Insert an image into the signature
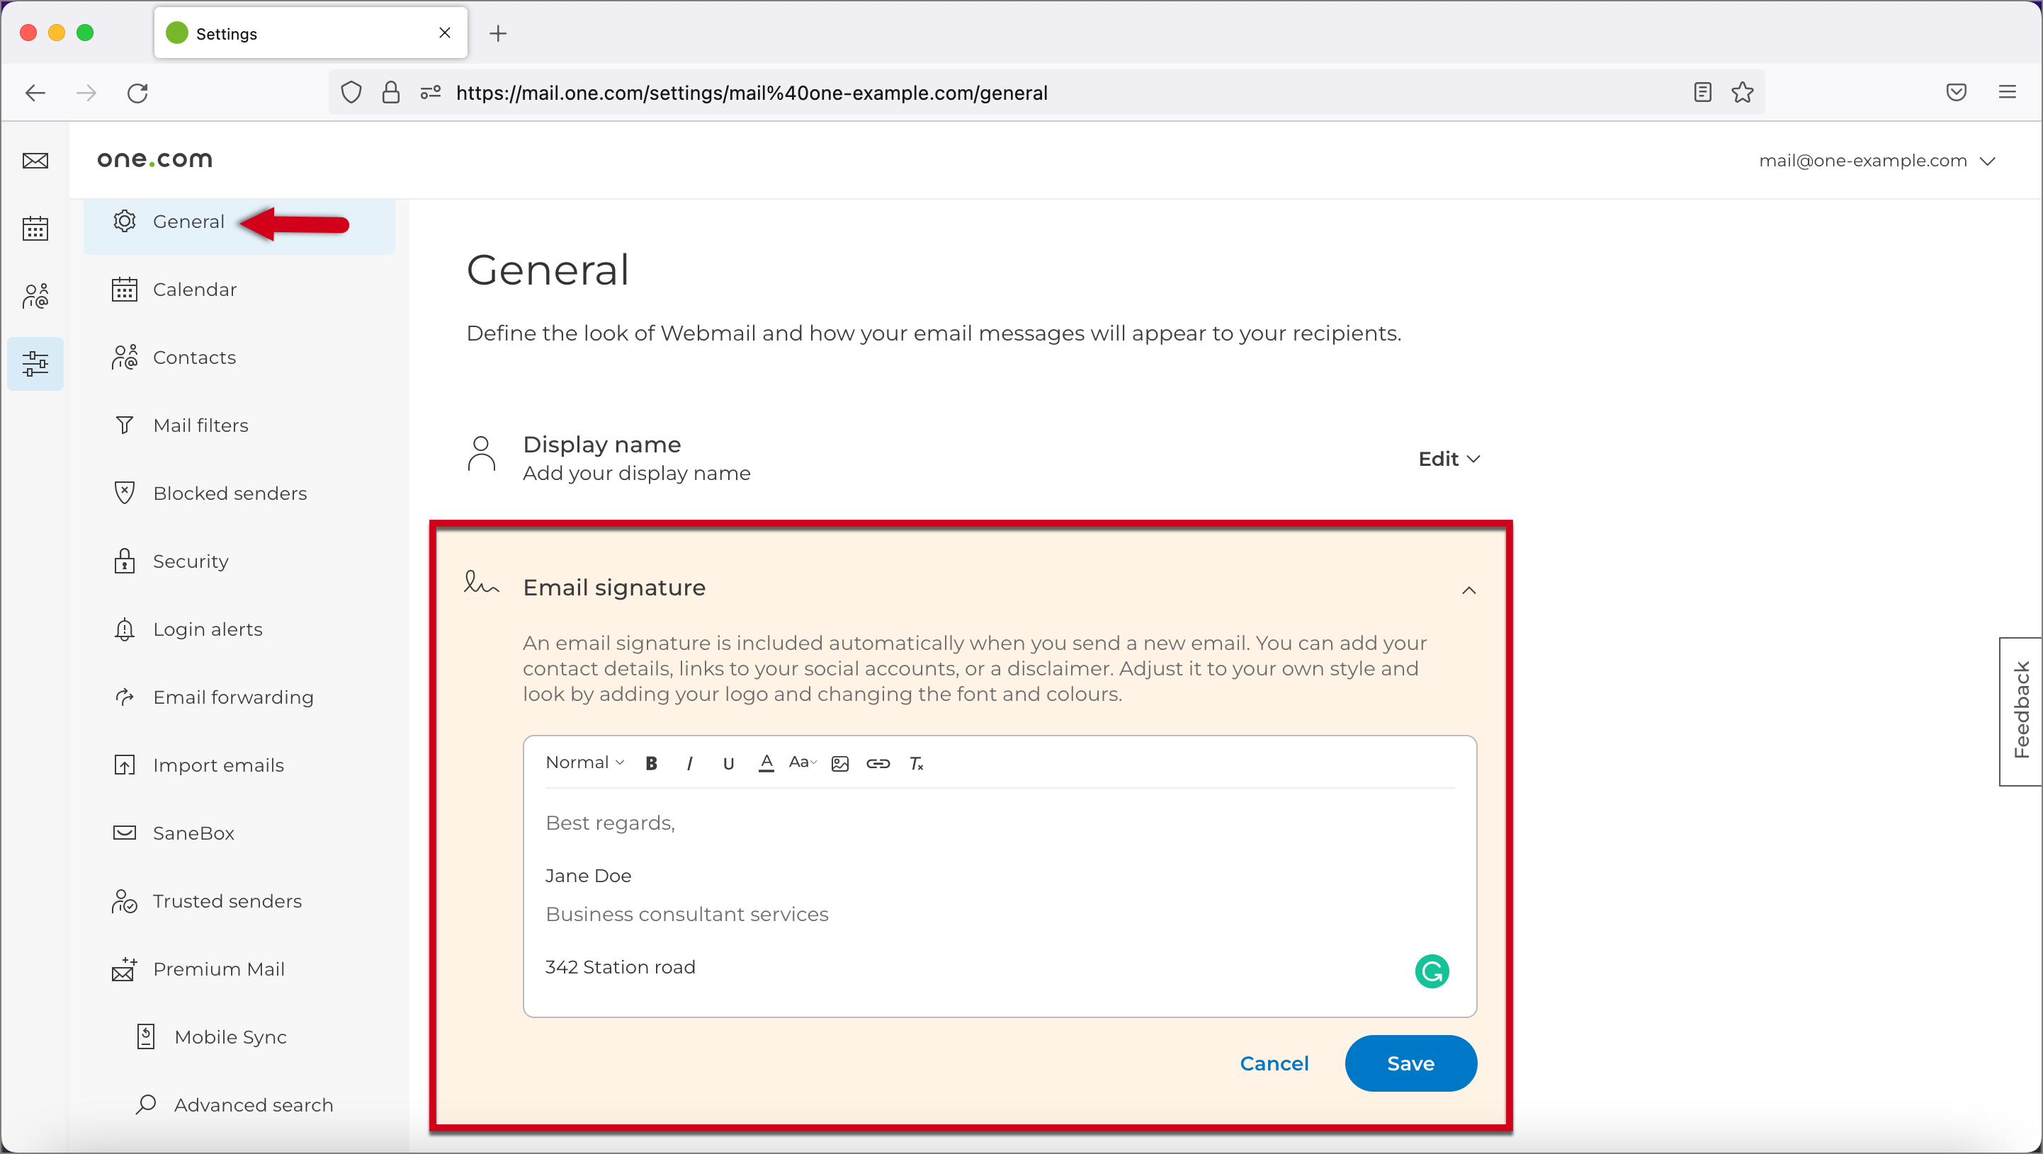Viewport: 2043px width, 1154px height. [839, 763]
